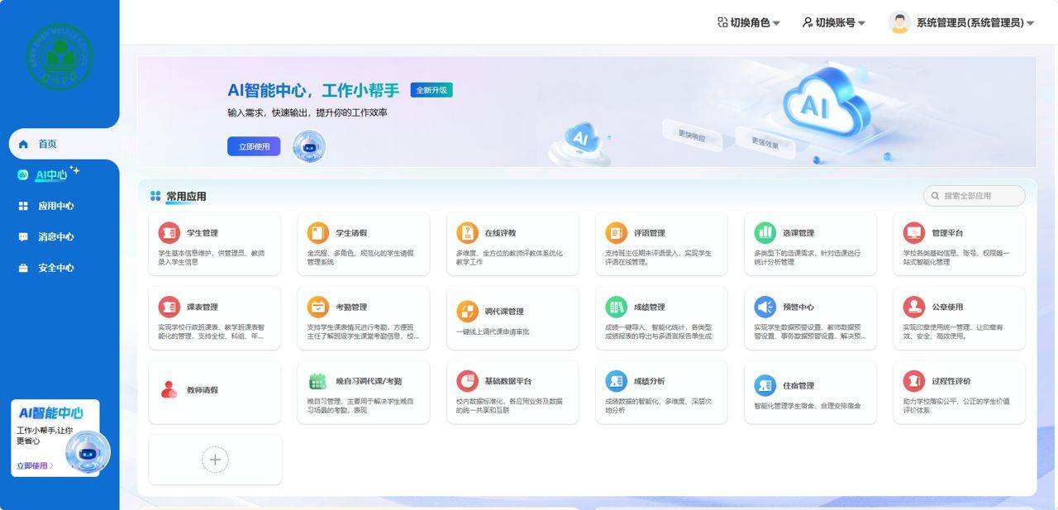Screen dimensions: 1058x510
Task: Open the 评语管理 app icon
Action: pyautogui.click(x=616, y=232)
